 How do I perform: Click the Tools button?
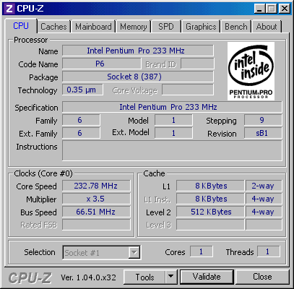pyautogui.click(x=144, y=277)
